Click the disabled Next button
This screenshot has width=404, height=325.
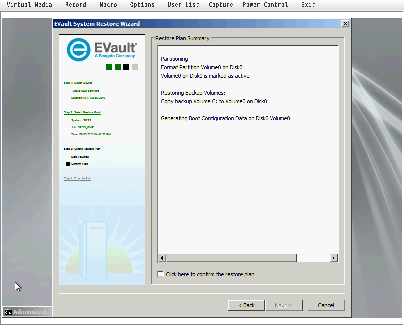coord(283,305)
